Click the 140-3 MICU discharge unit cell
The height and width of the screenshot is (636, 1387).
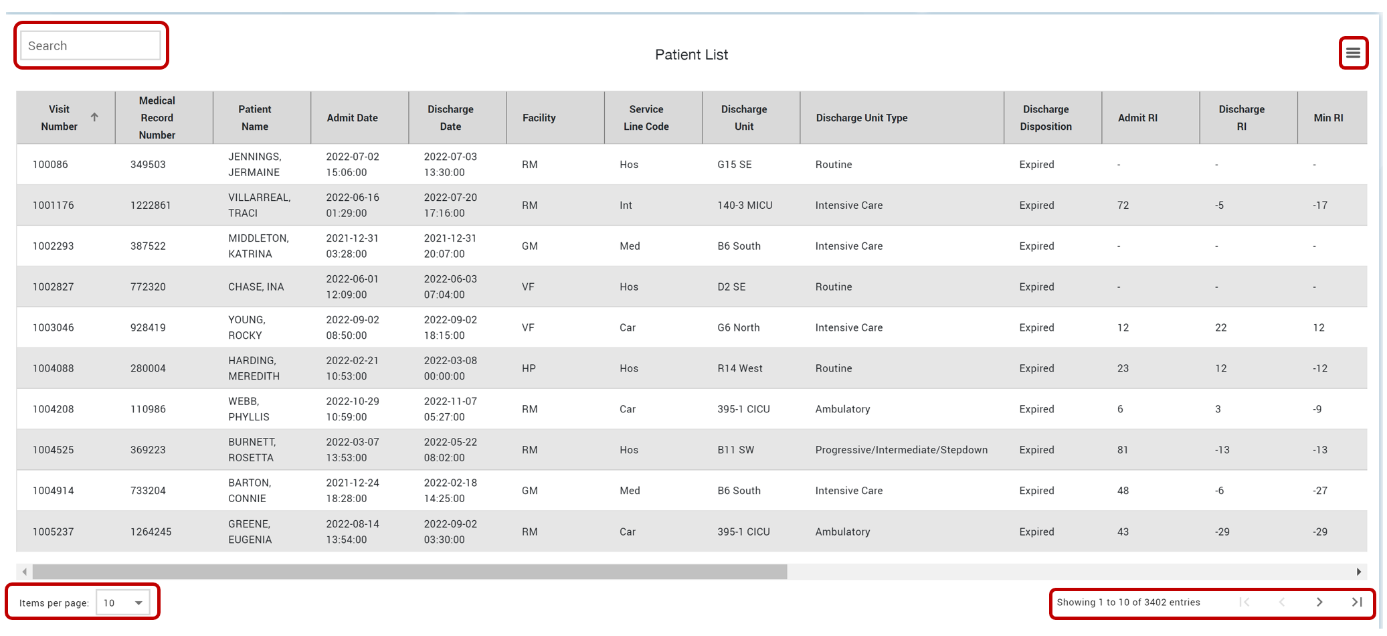(745, 206)
